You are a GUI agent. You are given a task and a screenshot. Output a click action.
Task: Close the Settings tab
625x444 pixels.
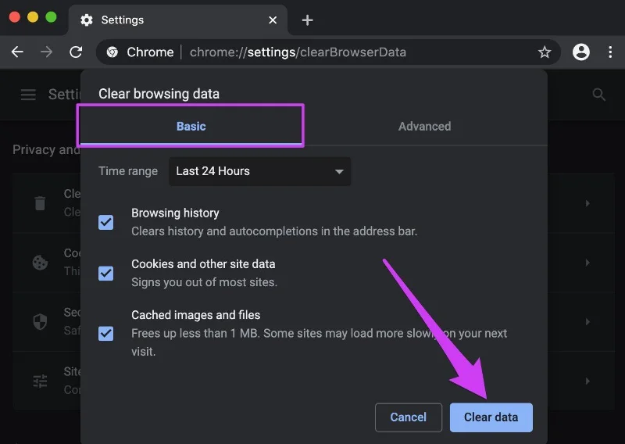[x=273, y=20]
